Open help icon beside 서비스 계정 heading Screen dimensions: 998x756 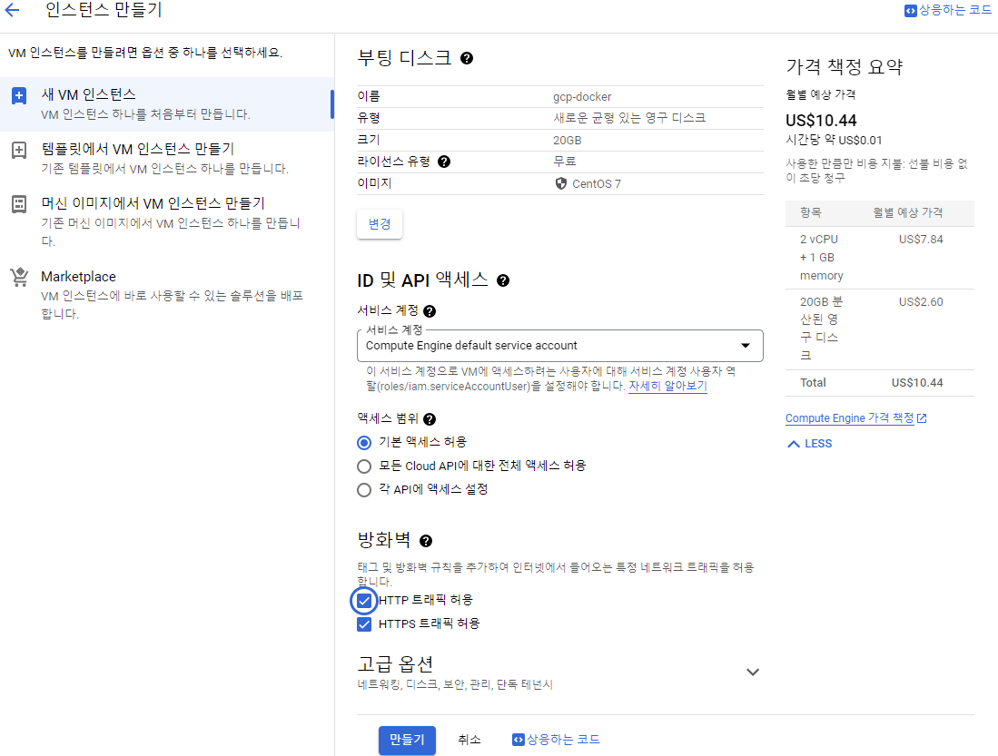pos(430,311)
